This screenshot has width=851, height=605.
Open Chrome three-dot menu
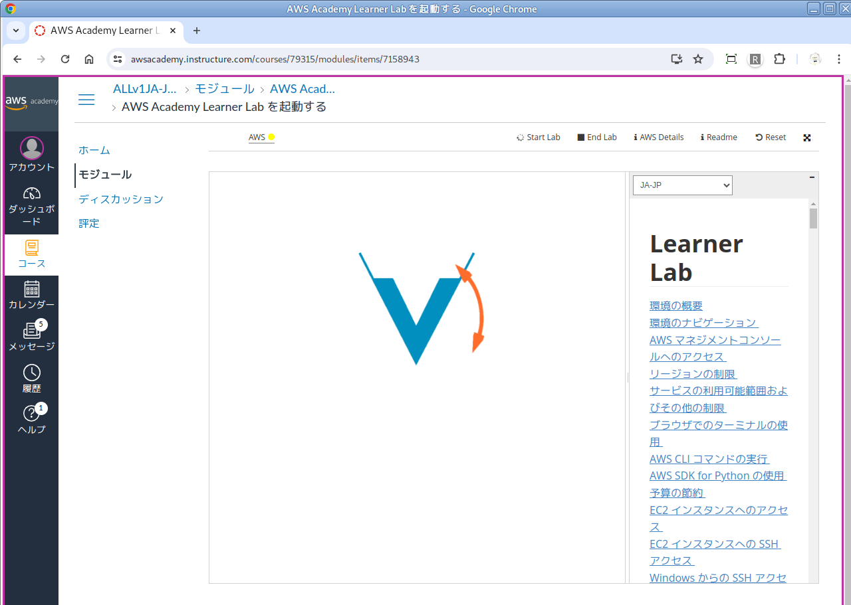(x=838, y=59)
